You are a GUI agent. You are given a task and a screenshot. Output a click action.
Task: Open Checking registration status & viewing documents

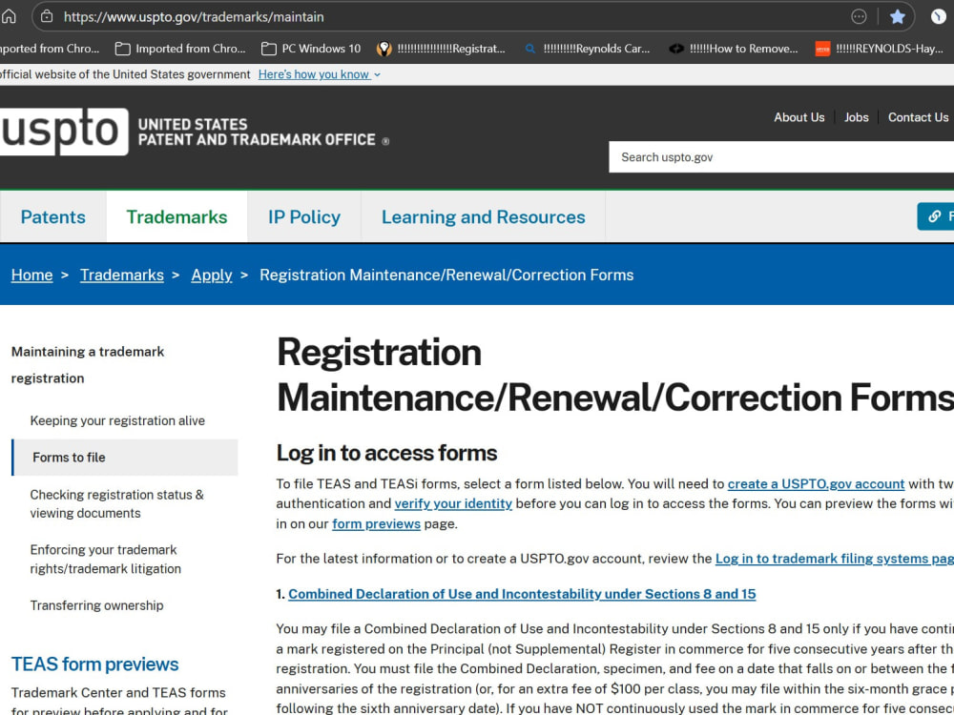tap(116, 504)
